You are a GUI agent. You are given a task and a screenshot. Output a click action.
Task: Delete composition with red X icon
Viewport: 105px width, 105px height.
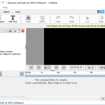coord(23,31)
